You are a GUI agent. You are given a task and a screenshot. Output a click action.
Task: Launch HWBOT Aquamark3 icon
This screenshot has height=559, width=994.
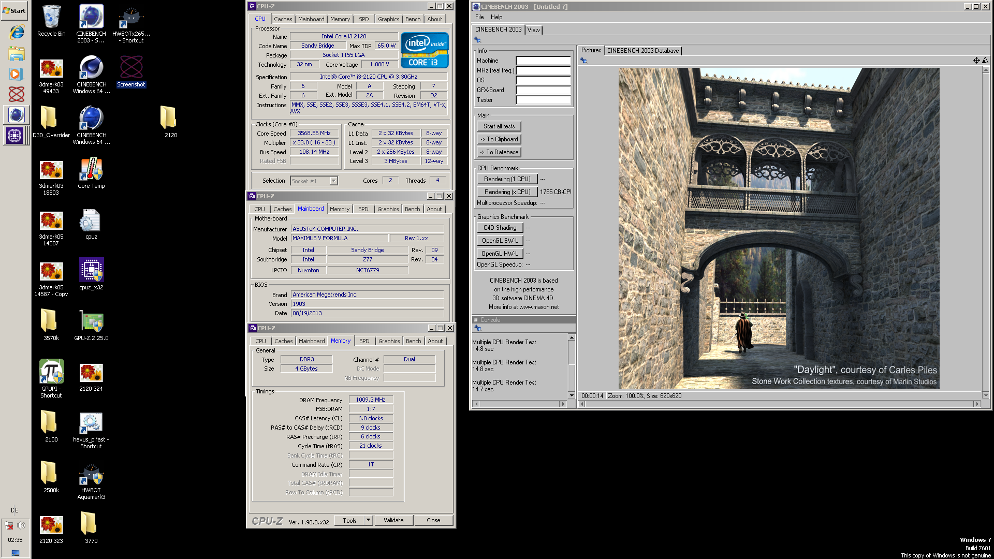pos(91,481)
